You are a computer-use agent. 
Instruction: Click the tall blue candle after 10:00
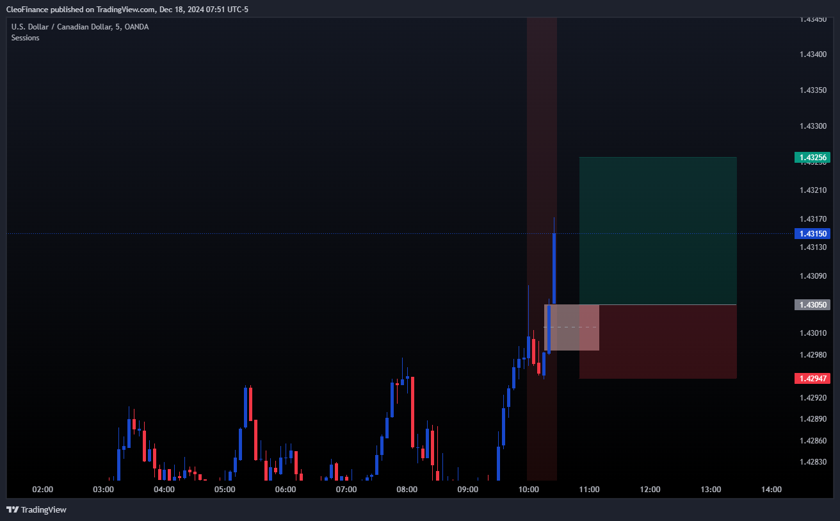tap(554, 269)
